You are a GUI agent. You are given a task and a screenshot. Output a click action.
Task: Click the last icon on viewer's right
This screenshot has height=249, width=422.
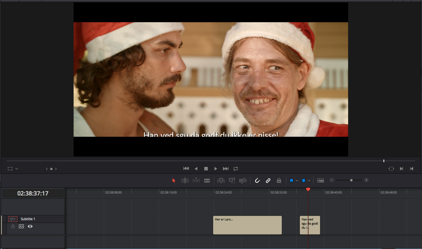point(412,169)
